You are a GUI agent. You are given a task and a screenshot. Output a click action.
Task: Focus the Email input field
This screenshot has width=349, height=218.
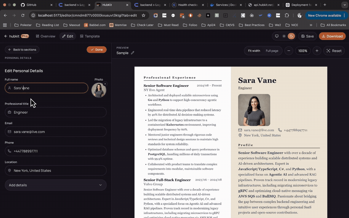coord(56,132)
